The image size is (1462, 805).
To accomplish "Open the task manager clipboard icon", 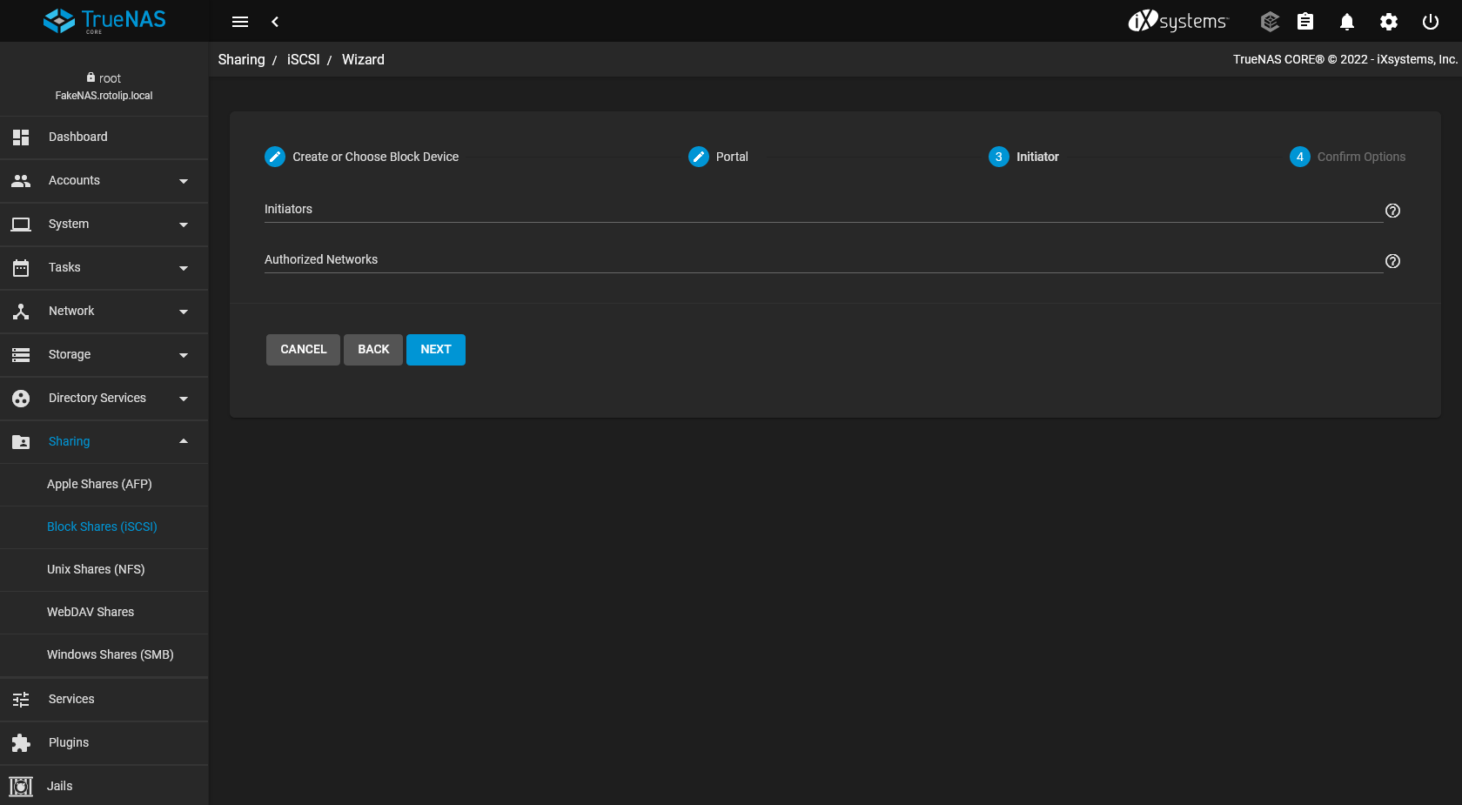I will tap(1304, 22).
